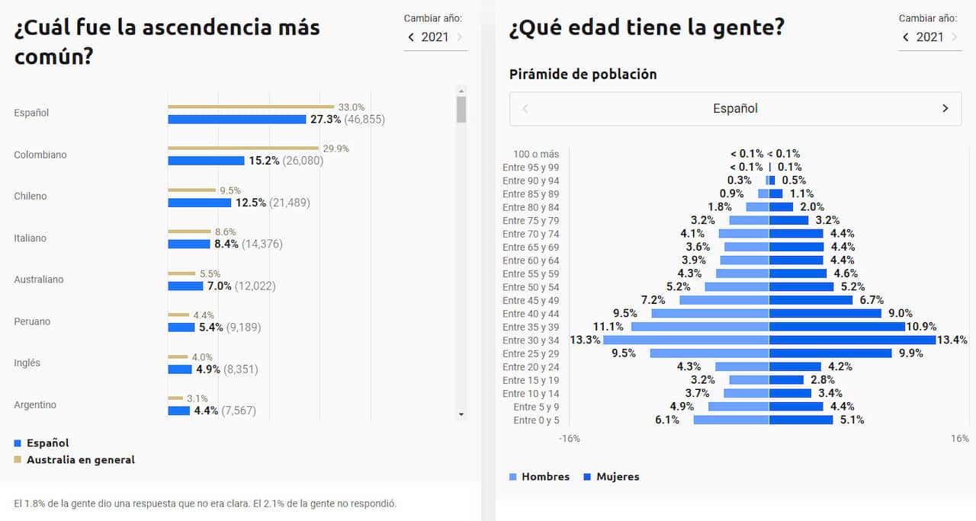This screenshot has height=521, width=976.
Task: Click the Italiano ancestry label
Action: point(29,238)
